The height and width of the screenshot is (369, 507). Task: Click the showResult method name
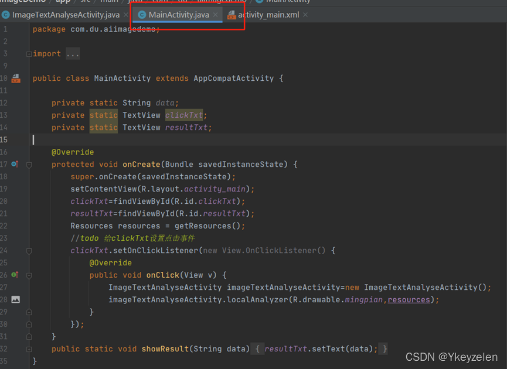[x=165, y=348]
